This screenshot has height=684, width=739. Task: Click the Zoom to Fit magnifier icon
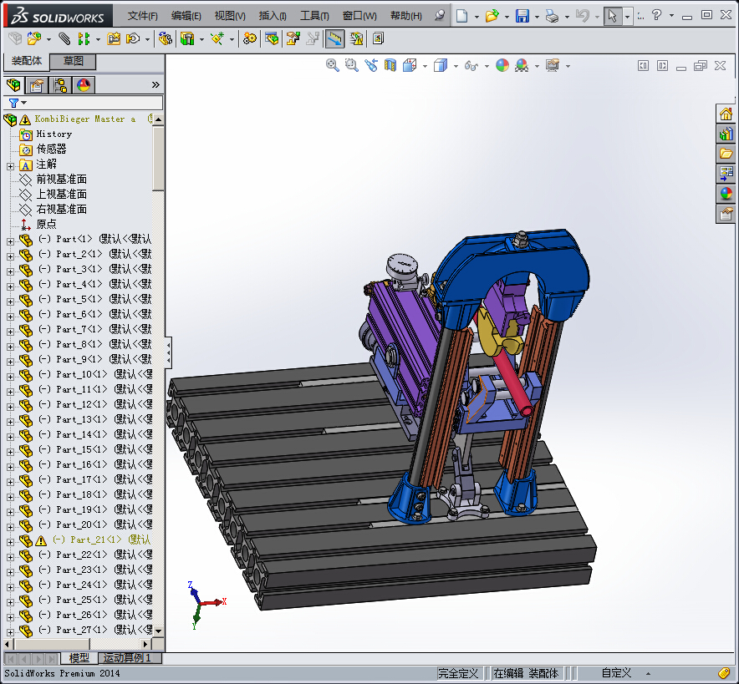(333, 66)
